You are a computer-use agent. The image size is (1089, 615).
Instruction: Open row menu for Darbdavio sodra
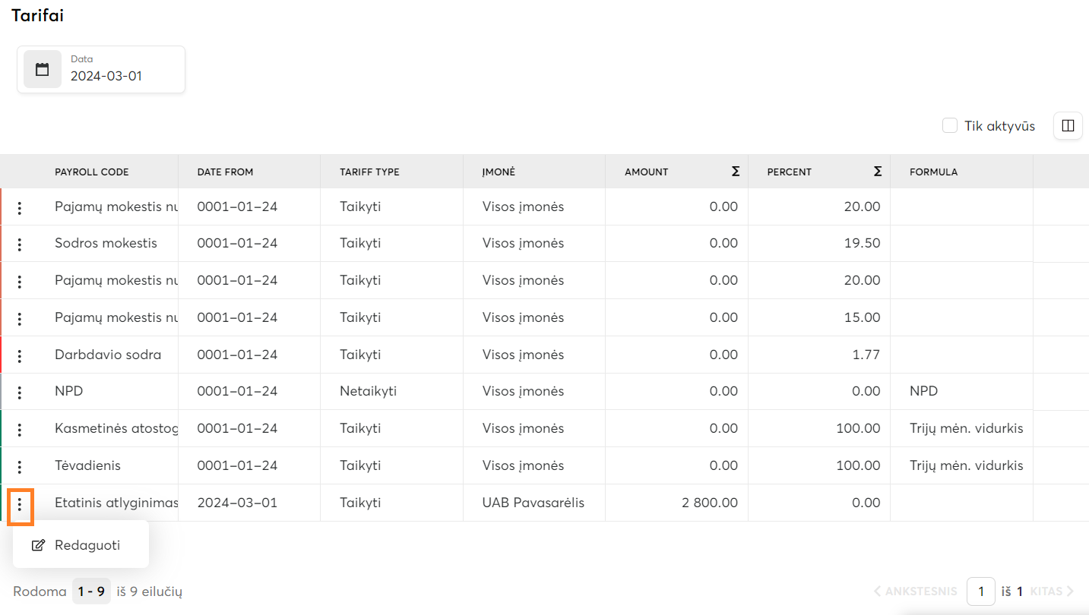(x=20, y=355)
